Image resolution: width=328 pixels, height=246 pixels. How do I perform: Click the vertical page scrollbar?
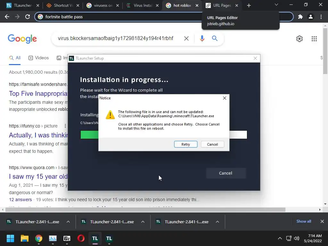pyautogui.click(x=325, y=51)
